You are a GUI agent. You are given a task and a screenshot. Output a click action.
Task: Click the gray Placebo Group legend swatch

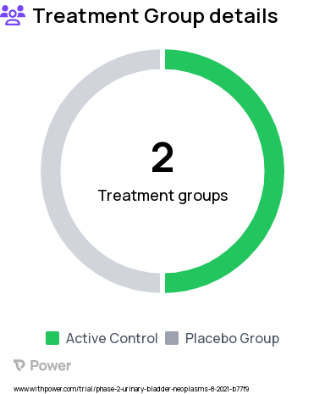tap(172, 338)
